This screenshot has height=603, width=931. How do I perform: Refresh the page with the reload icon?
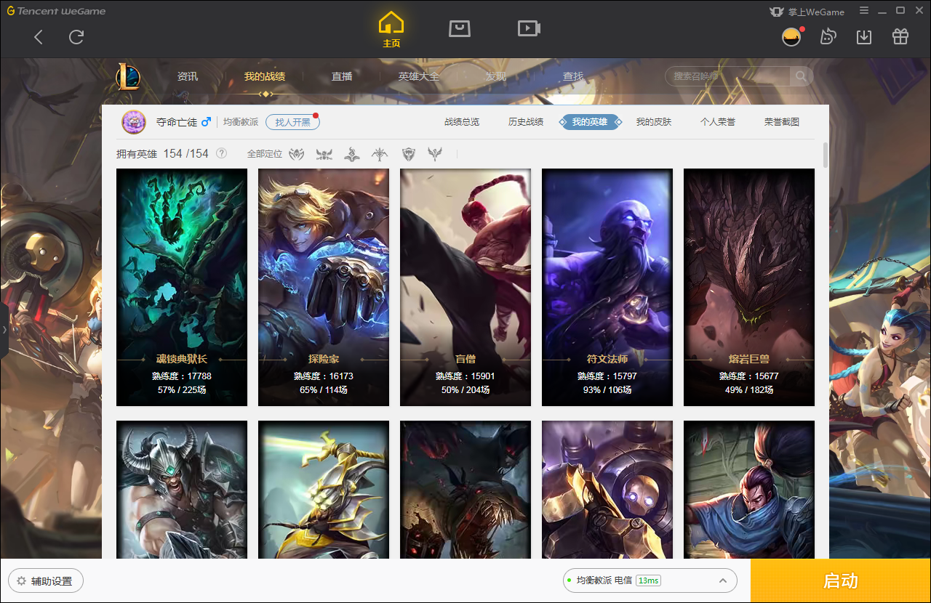(76, 37)
